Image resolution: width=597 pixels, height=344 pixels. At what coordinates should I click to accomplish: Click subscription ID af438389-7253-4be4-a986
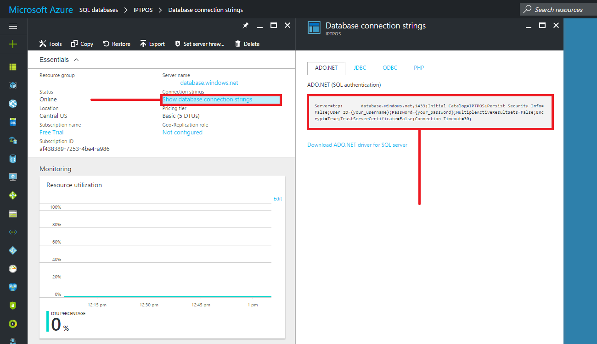pos(74,149)
